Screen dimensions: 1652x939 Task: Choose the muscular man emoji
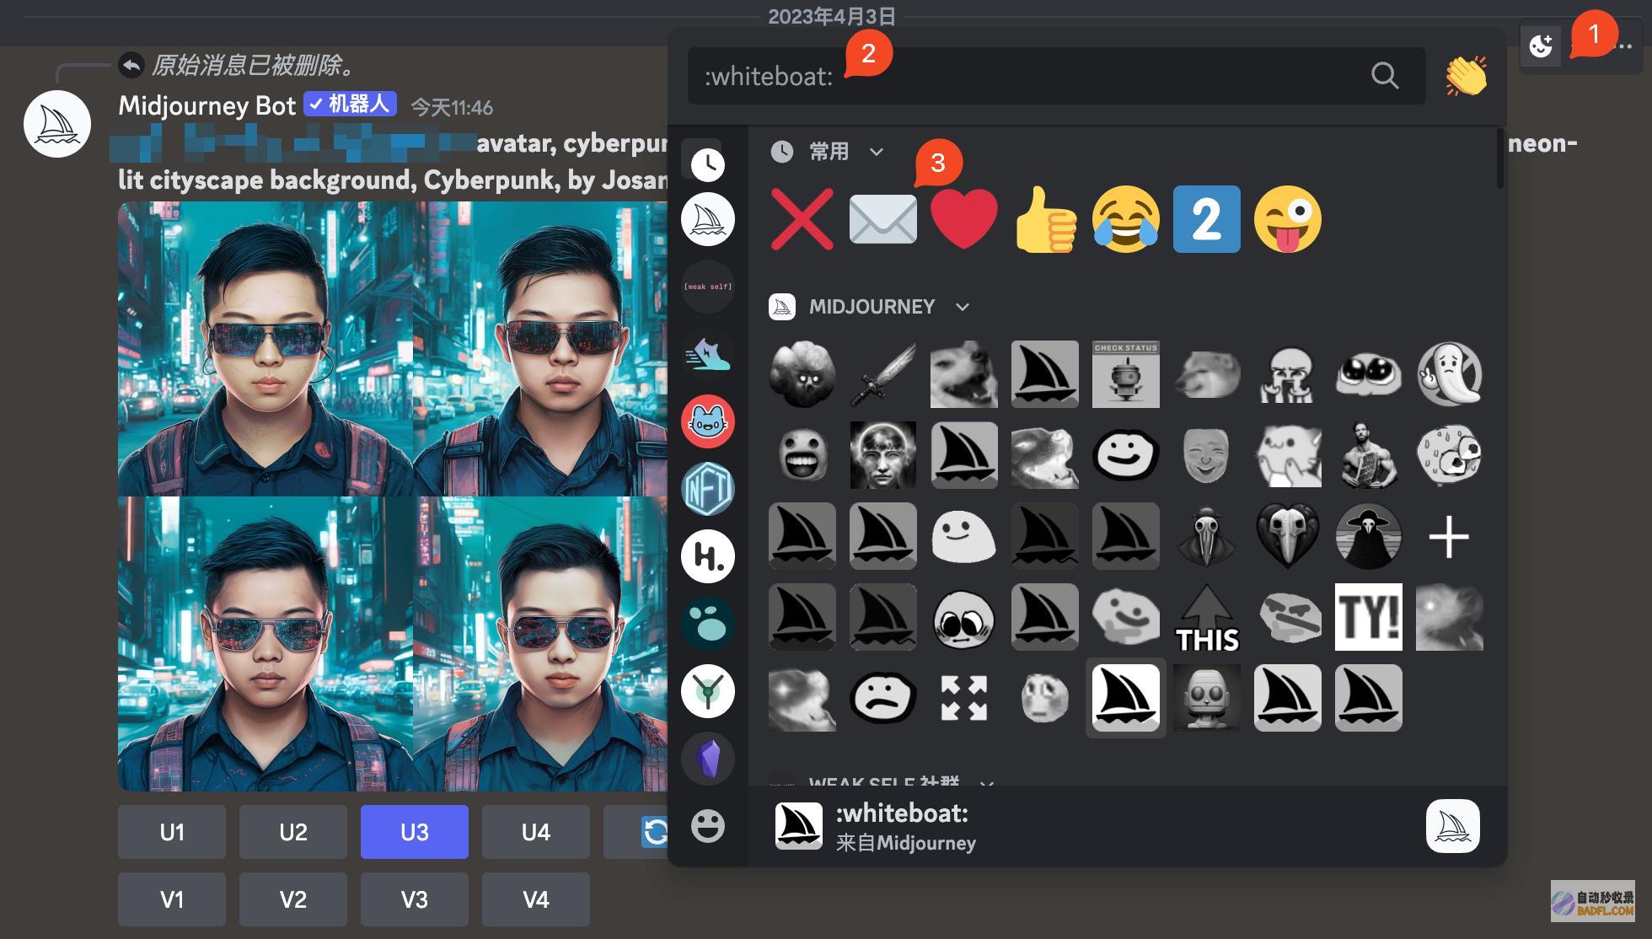point(1368,455)
